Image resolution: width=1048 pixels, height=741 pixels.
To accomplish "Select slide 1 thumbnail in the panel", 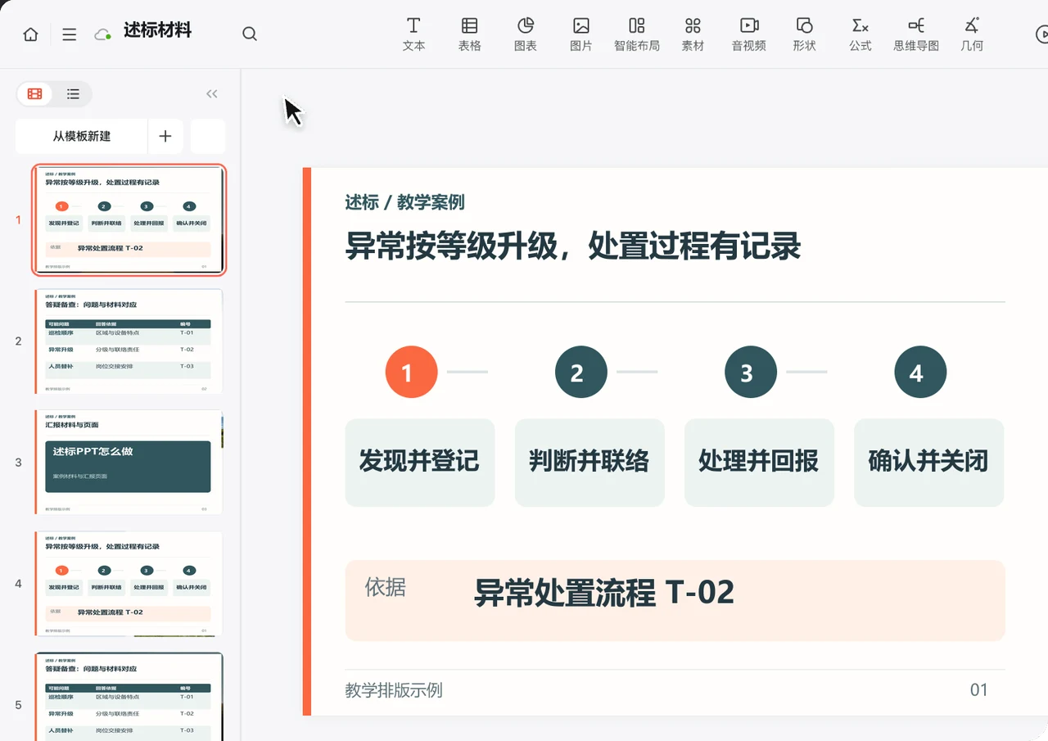I will (129, 219).
